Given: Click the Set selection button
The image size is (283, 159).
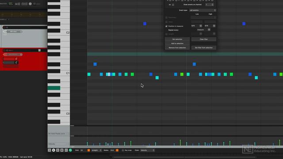Looking at the screenshot, I should 177,39.
